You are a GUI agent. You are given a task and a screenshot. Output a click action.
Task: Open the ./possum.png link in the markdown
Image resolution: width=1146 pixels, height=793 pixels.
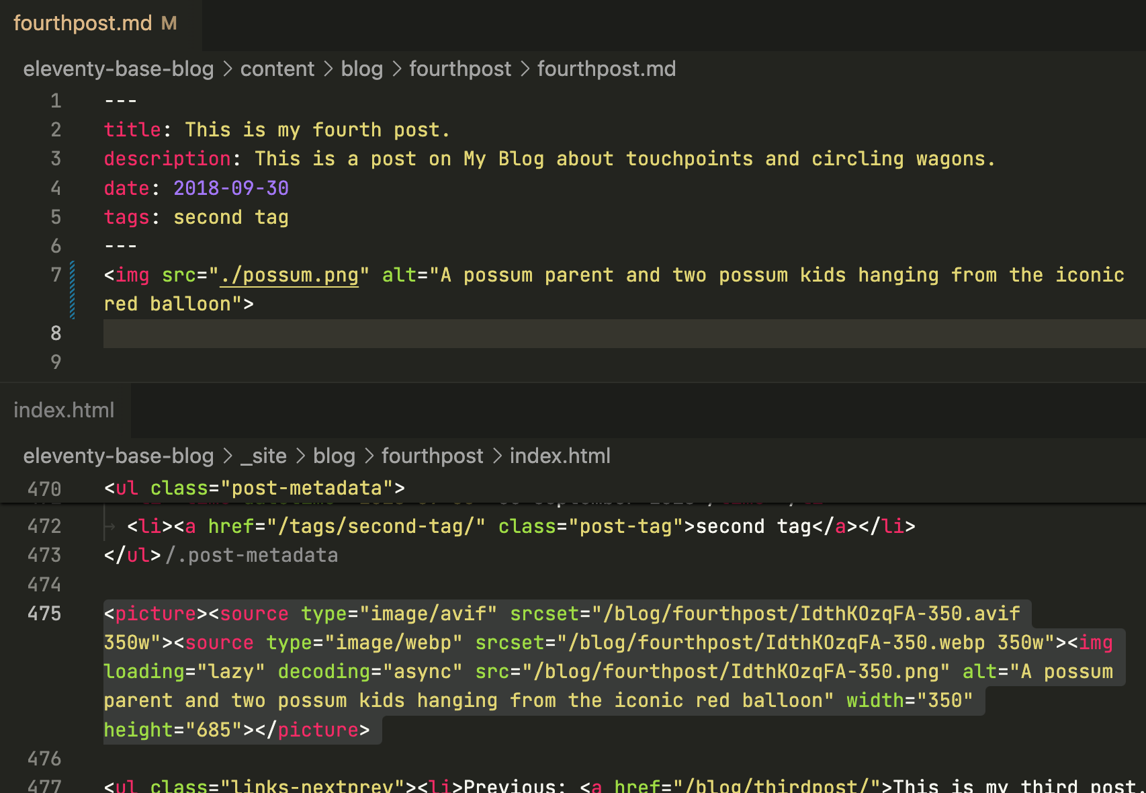pyautogui.click(x=290, y=276)
